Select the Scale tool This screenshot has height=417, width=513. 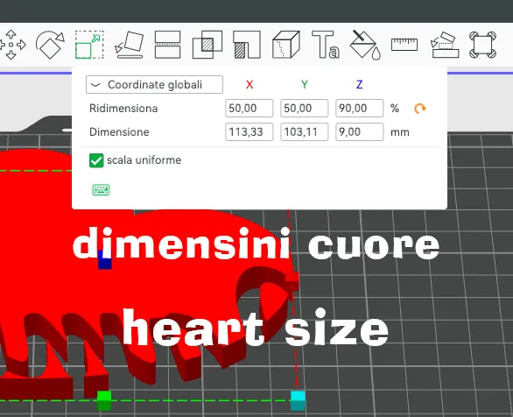coord(89,45)
